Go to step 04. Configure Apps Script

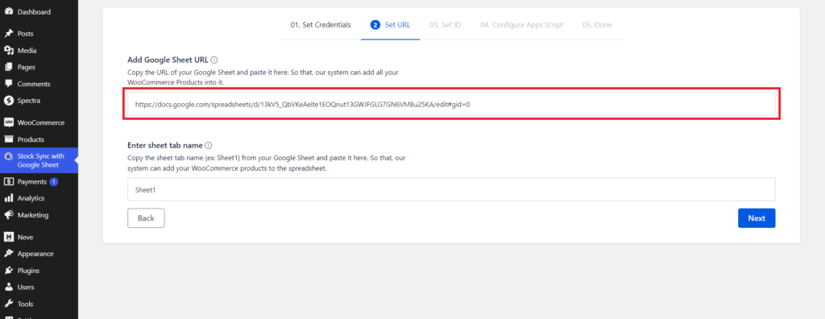(521, 25)
